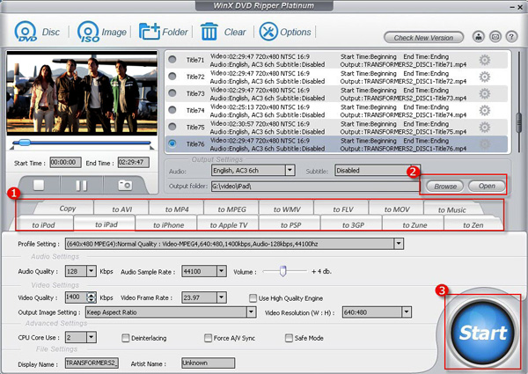Enable Use High Quality Engine checkbox
The height and width of the screenshot is (374, 528).
[253, 298]
